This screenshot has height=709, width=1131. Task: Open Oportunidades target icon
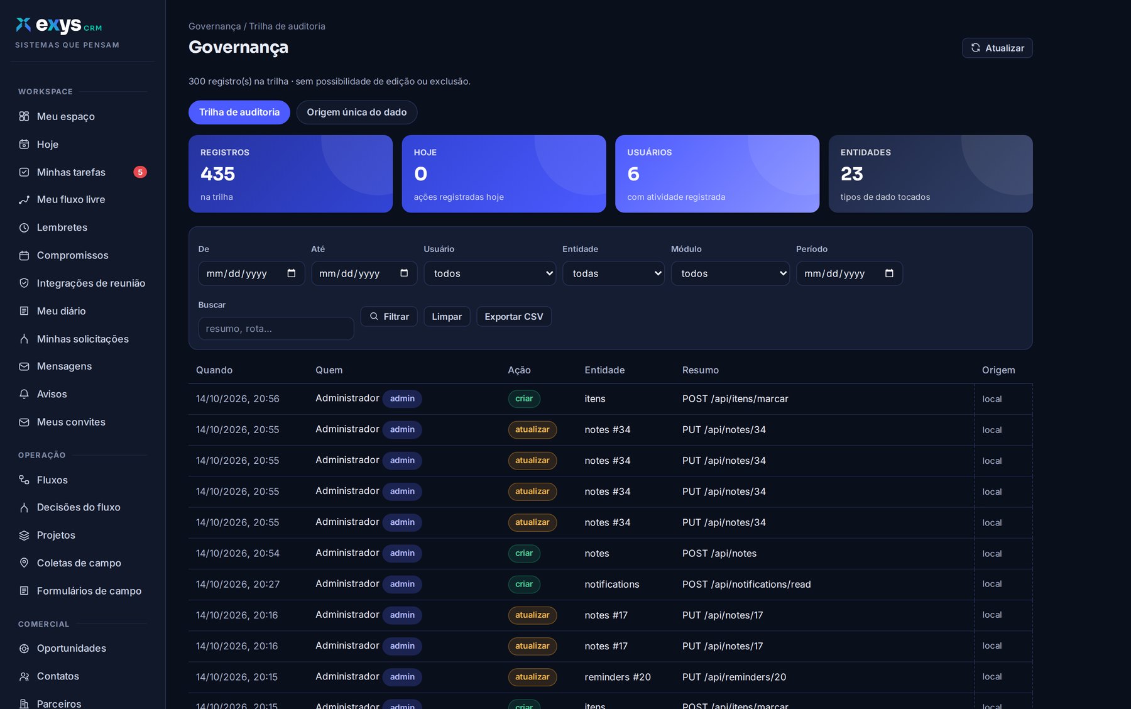(x=24, y=649)
